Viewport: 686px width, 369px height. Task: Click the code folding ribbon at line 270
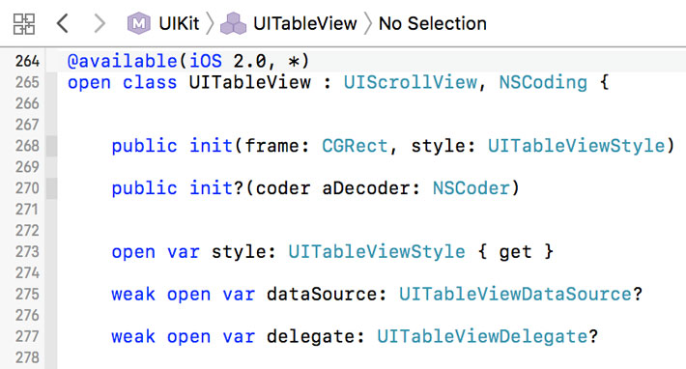tap(51, 188)
